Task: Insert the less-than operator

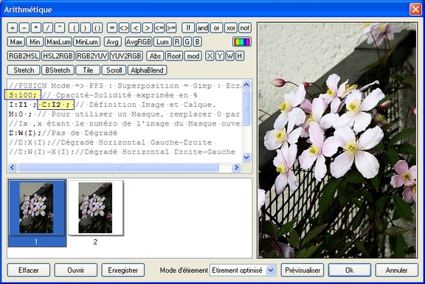Action: tap(136, 28)
